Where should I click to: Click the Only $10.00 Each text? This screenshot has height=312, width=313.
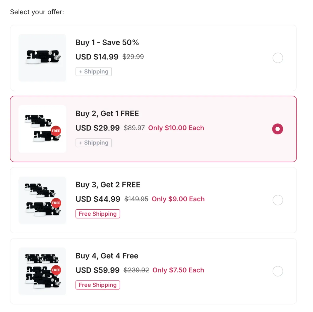pos(176,128)
